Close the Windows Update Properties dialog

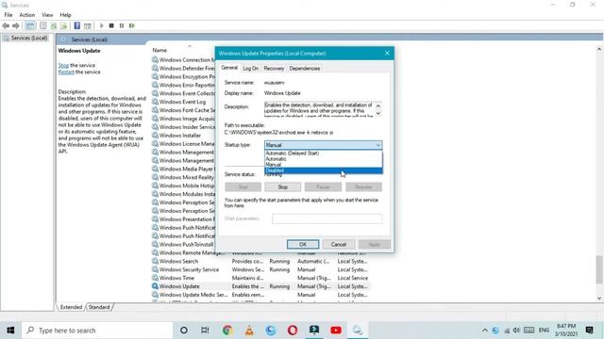click(387, 53)
